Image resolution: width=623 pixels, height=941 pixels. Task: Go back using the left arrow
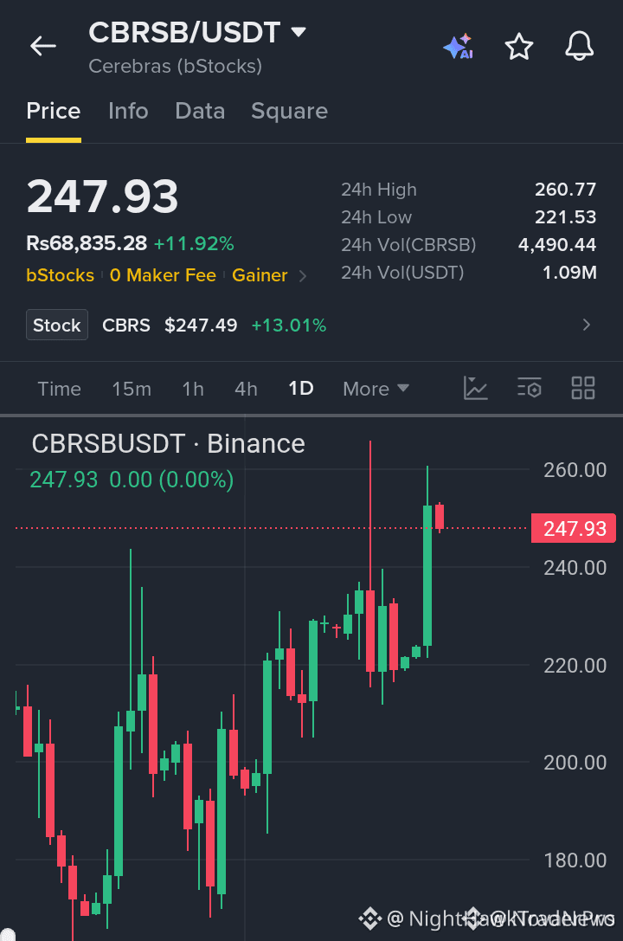[43, 46]
